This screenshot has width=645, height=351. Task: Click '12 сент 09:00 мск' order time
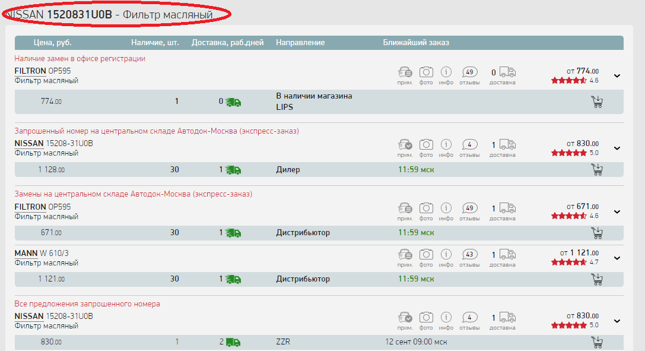(417, 342)
